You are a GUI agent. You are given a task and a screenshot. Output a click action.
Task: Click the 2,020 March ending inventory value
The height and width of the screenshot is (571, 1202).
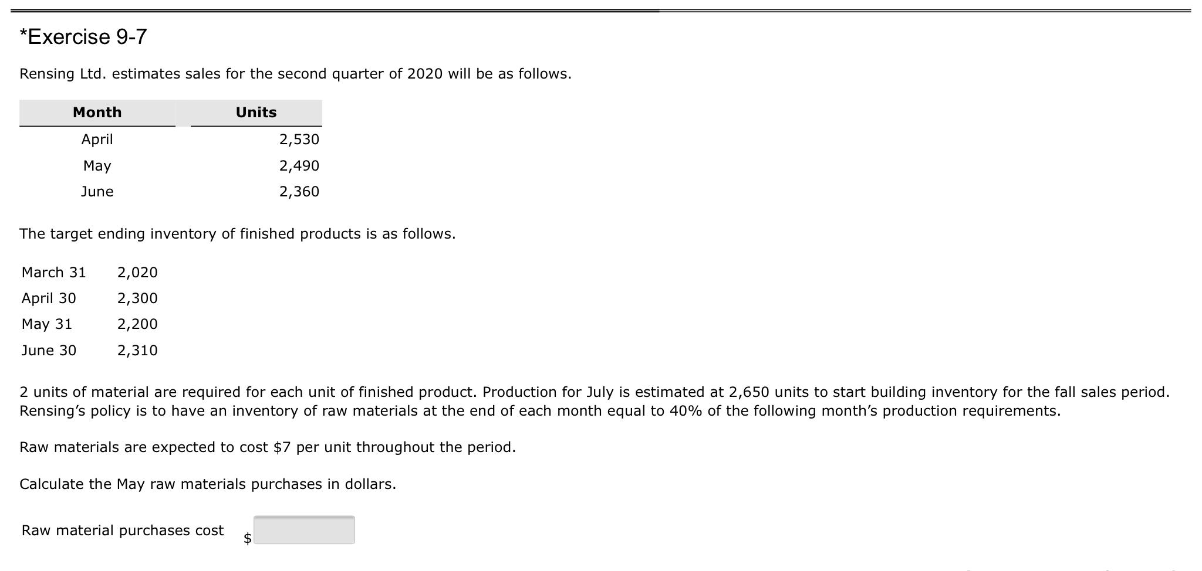click(137, 272)
